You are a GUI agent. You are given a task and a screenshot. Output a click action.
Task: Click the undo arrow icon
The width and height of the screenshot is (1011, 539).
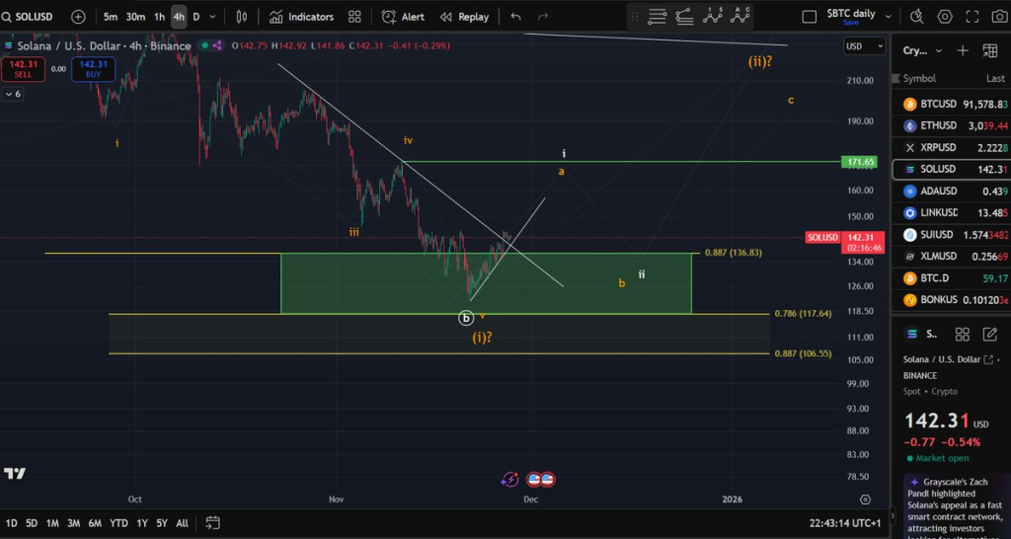coord(515,17)
